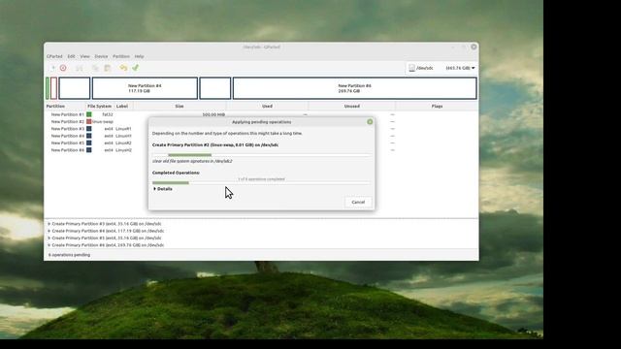Viewport: 621px width, 349px height.
Task: Select New Partition #6 block in disk map
Action: coord(354,88)
